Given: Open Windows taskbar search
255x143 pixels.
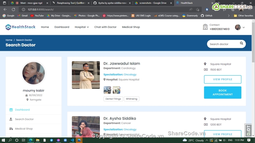Looking at the screenshot, I should point(10,140).
